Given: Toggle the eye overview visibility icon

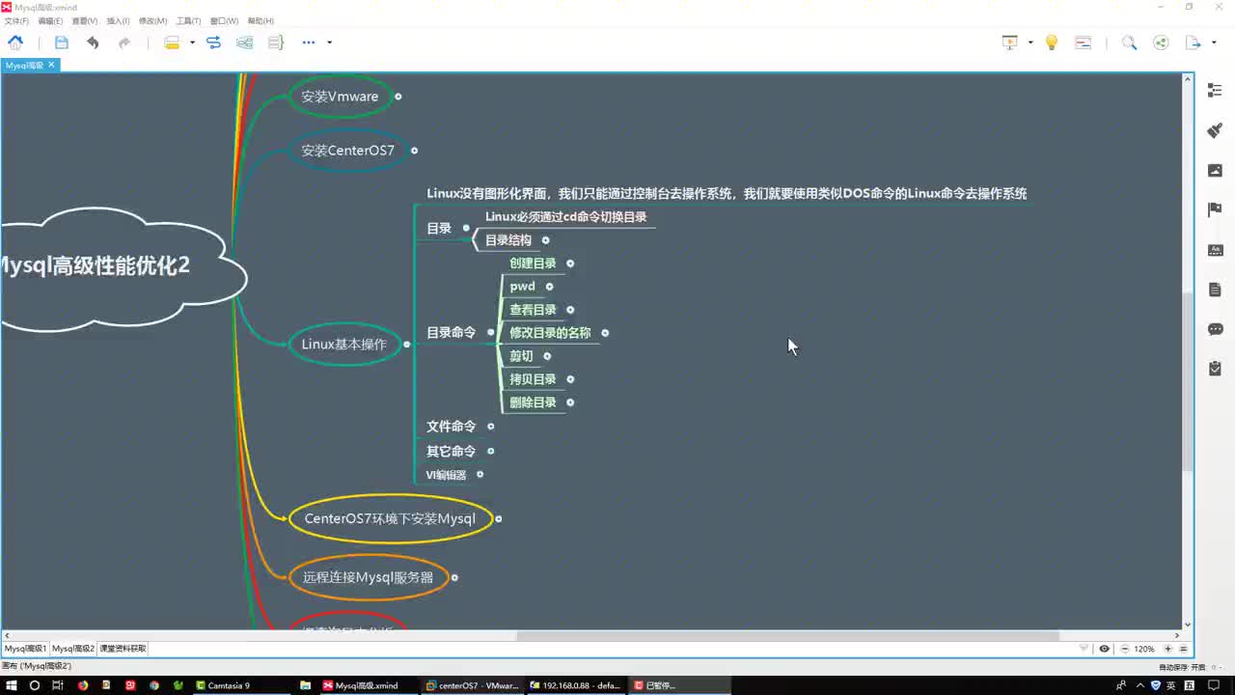Looking at the screenshot, I should (x=1104, y=649).
